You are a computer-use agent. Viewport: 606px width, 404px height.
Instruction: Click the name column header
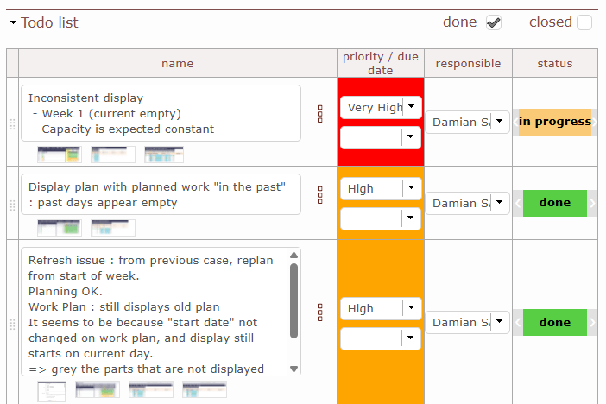(177, 63)
